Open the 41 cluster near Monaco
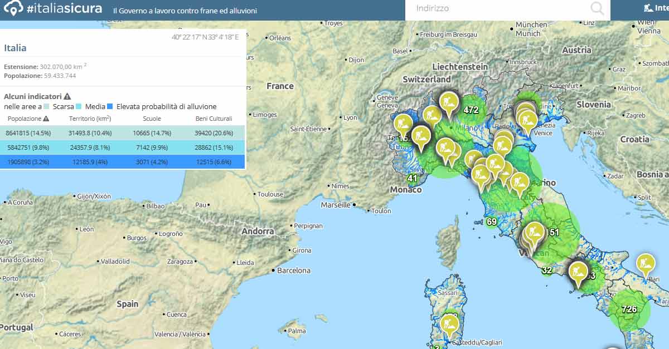The height and width of the screenshot is (349, 669). click(412, 178)
